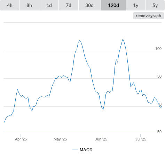Click the Apr '25 axis label
The image size is (165, 159).
[21, 139]
